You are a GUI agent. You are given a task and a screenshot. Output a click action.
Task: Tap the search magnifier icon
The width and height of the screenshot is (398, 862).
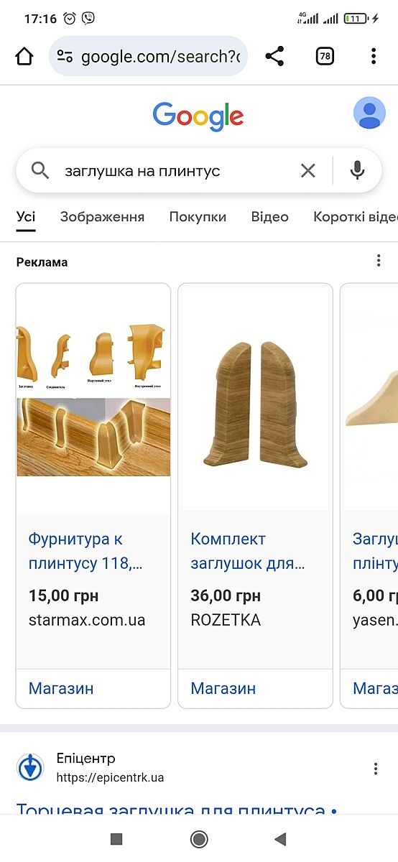pyautogui.click(x=40, y=170)
